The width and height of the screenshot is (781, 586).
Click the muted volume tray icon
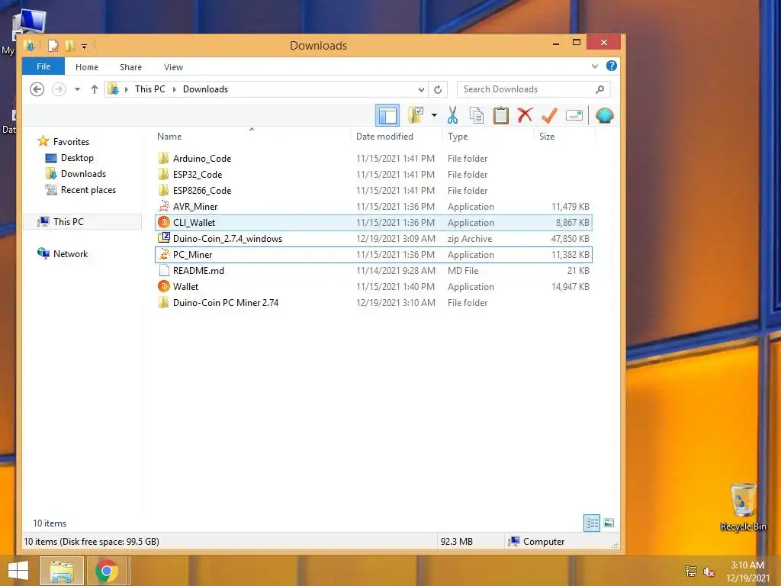709,572
